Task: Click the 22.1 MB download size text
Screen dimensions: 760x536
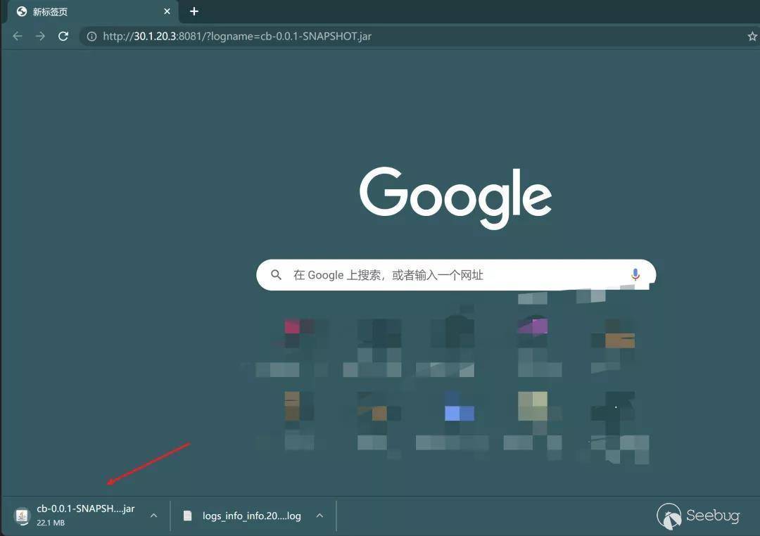Action: tap(51, 523)
